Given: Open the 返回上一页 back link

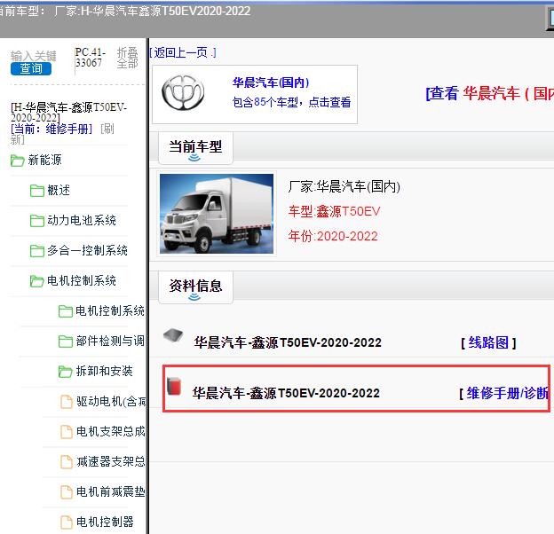Looking at the screenshot, I should (x=182, y=53).
